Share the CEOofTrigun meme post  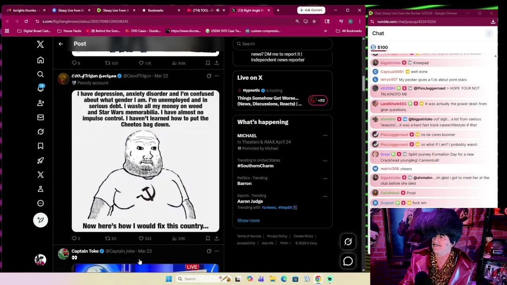216,238
